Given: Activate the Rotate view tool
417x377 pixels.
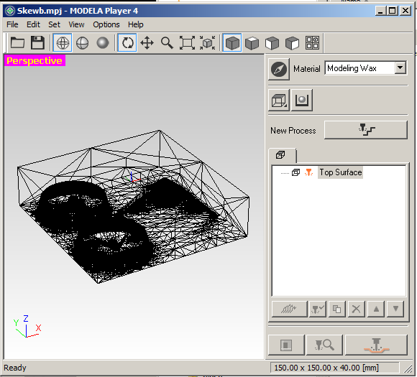Looking at the screenshot, I should click(x=127, y=43).
